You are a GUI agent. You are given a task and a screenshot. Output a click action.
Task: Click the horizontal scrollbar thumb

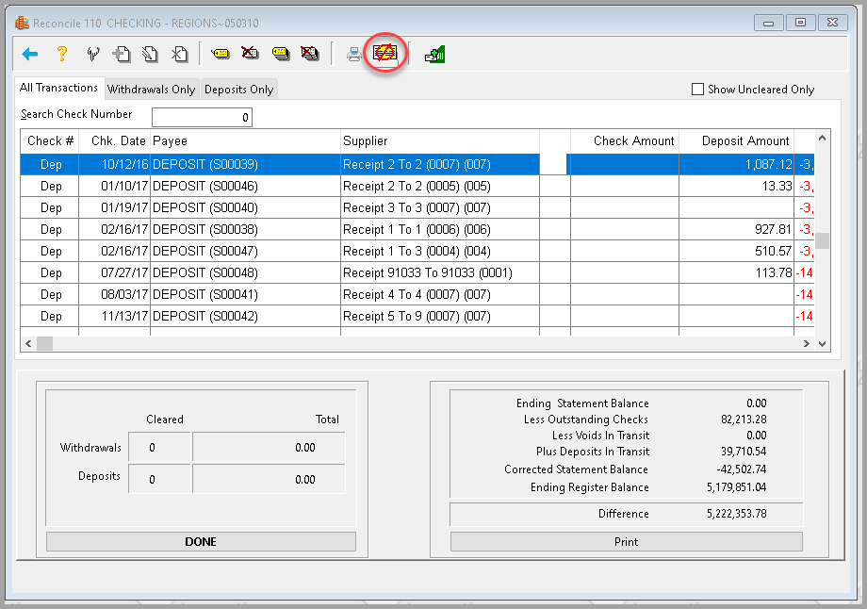(44, 343)
